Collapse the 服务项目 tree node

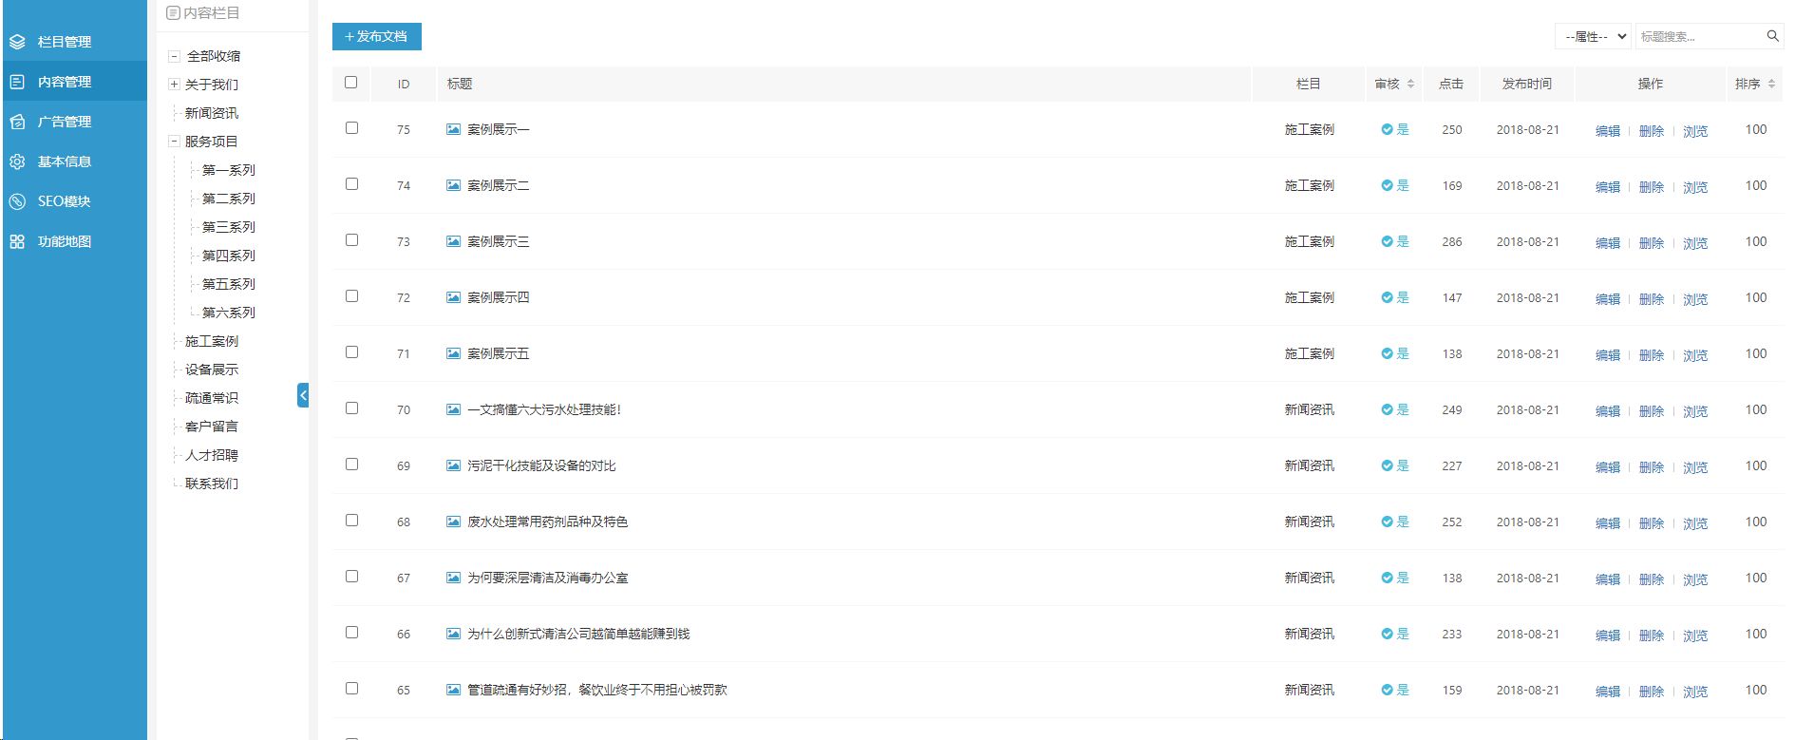pos(174,142)
